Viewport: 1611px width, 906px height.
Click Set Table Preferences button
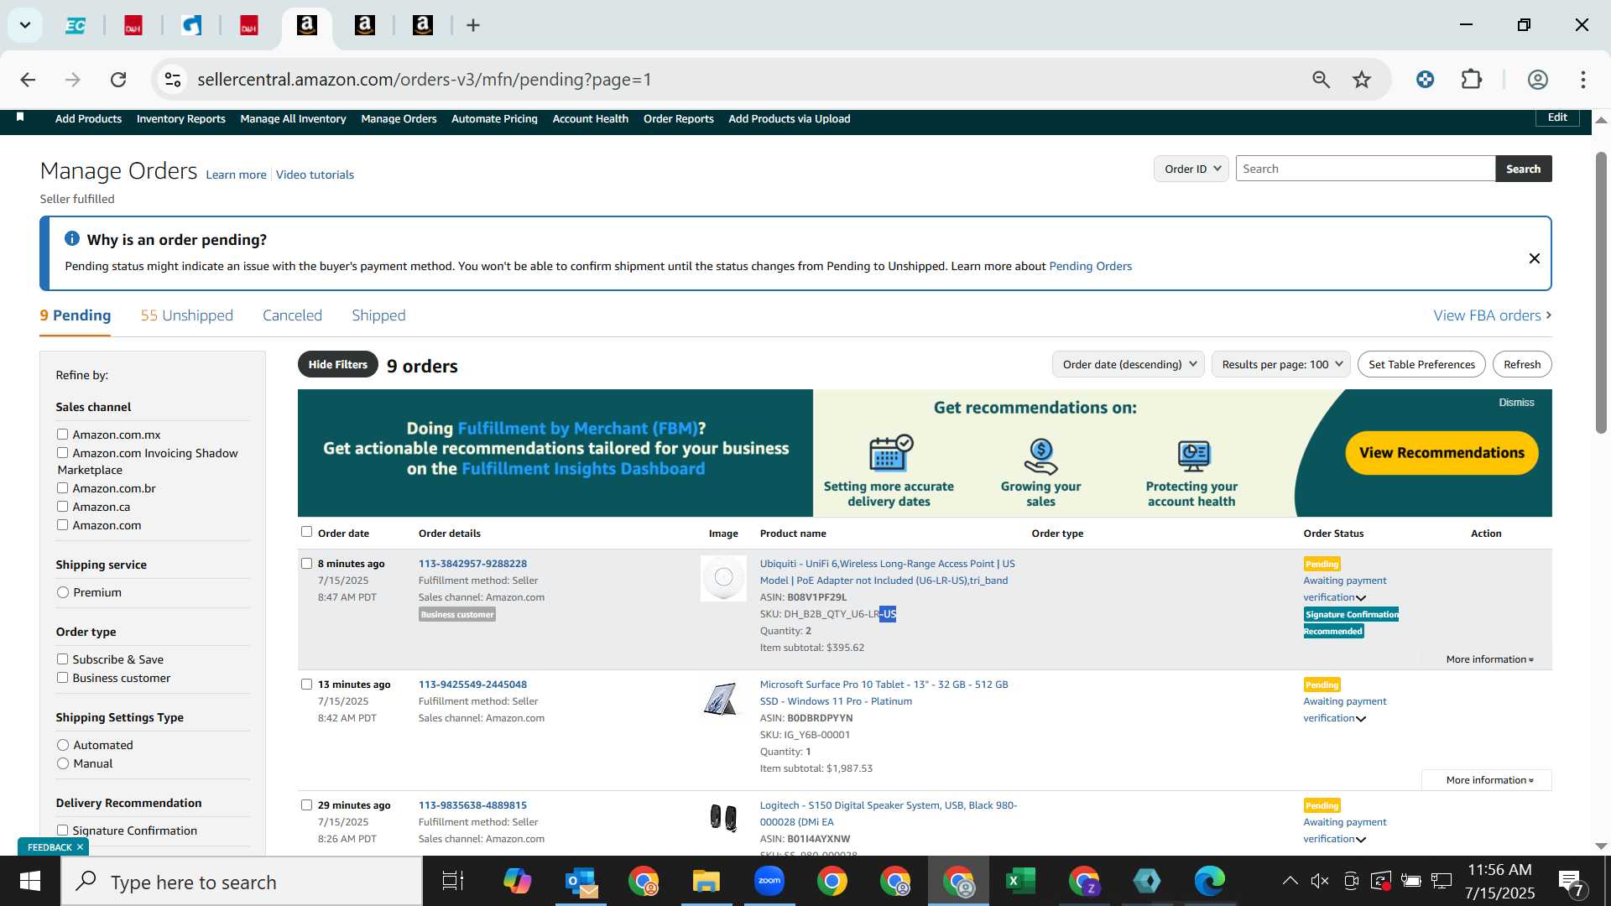1421,364
